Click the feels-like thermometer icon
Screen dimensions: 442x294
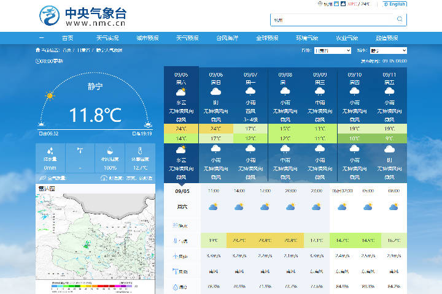point(140,151)
